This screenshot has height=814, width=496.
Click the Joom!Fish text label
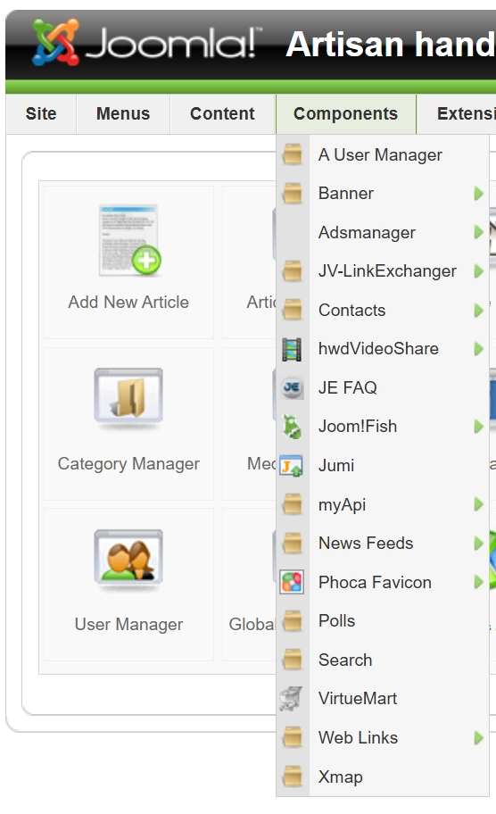coord(358,427)
